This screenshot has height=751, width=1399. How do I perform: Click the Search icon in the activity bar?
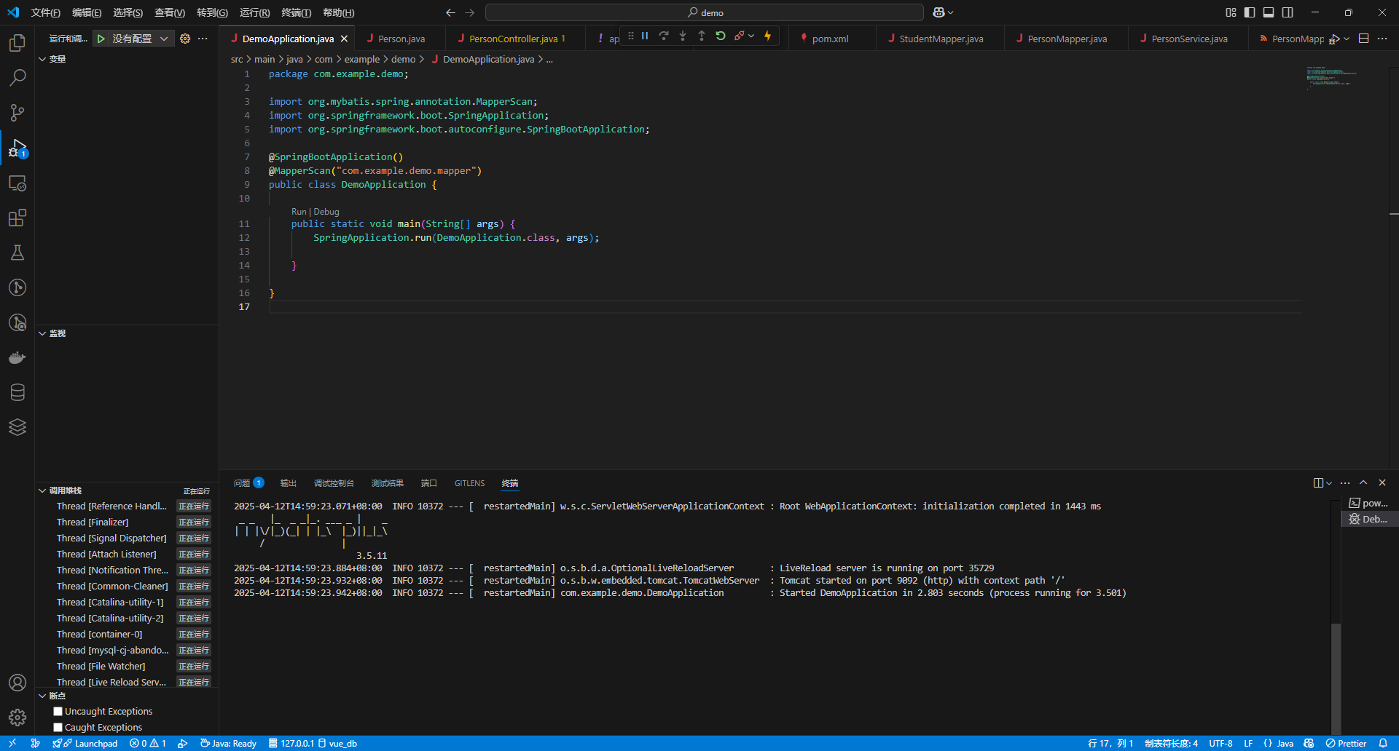[17, 78]
